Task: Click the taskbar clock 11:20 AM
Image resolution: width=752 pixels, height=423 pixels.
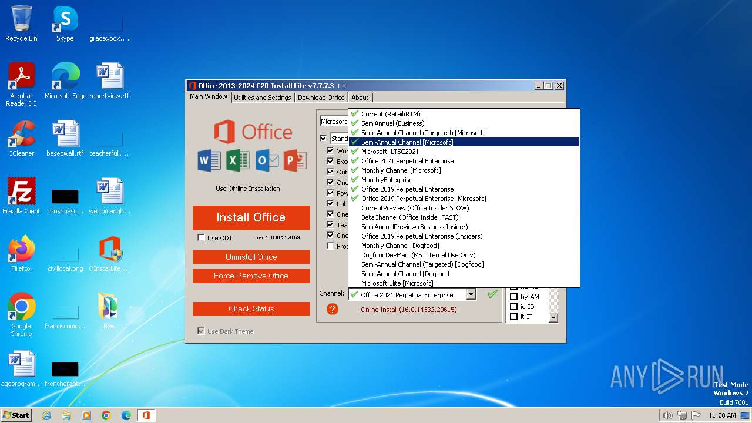Action: 722,415
